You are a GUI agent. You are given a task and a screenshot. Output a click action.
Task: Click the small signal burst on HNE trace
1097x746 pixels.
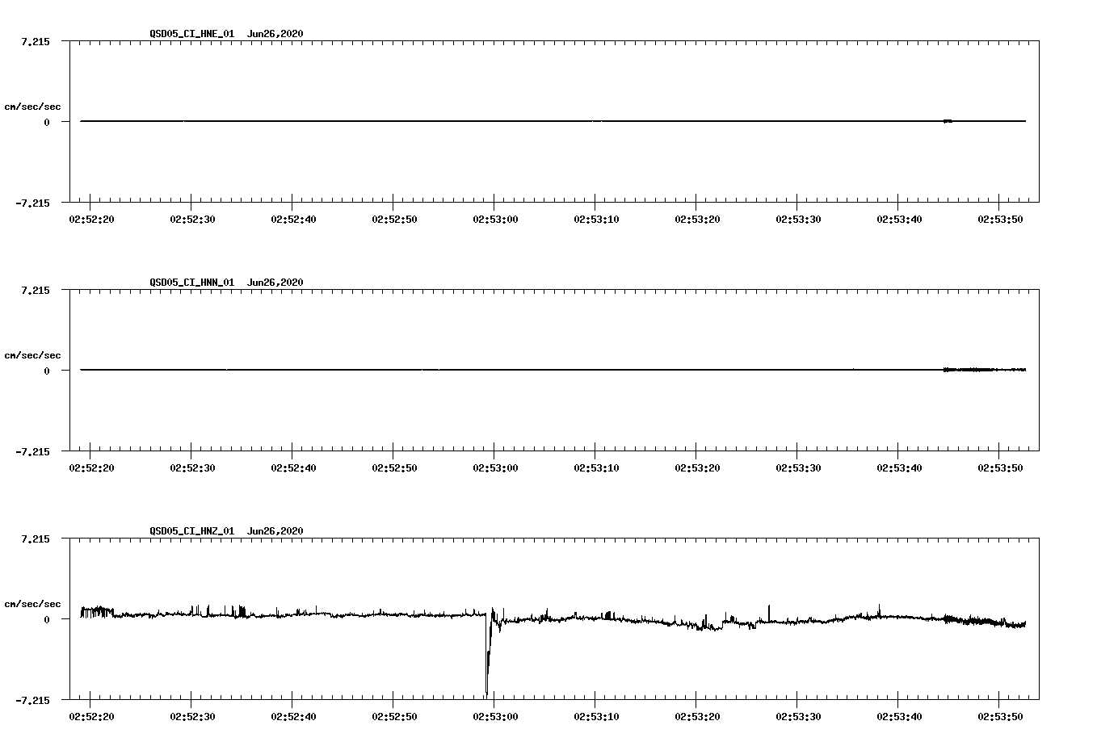948,121
